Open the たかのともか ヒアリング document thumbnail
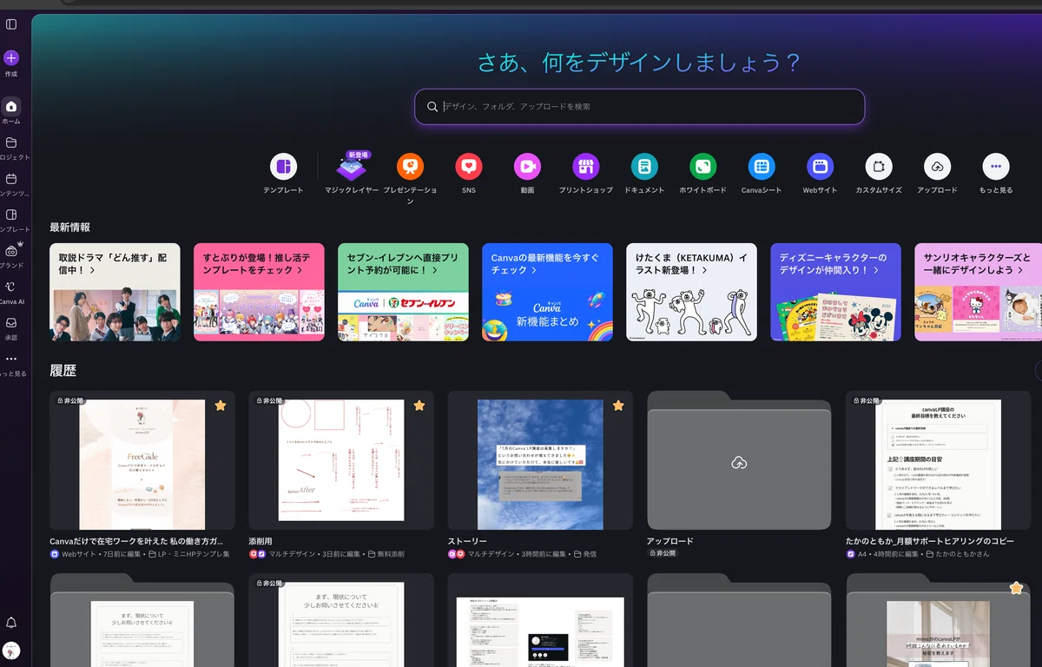Viewport: 1042px width, 667px height. tap(938, 460)
